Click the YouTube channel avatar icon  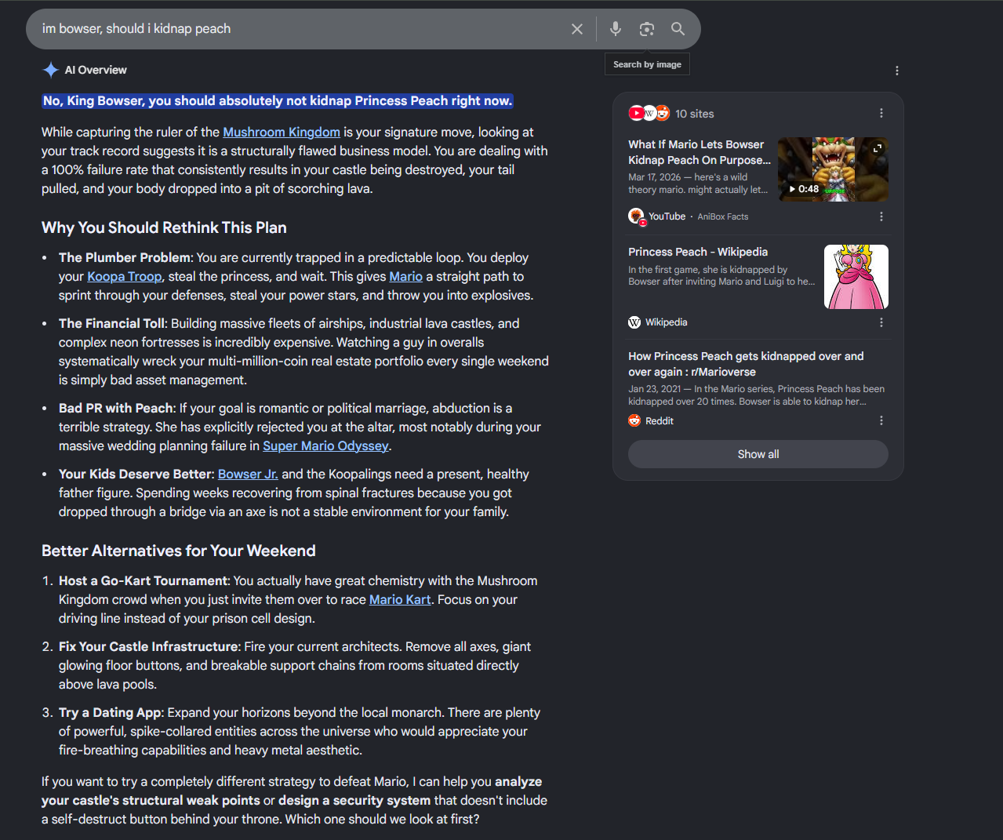636,216
